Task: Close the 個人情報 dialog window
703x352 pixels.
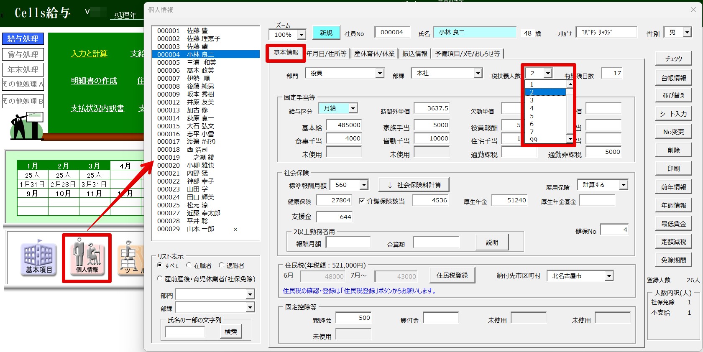Action: pyautogui.click(x=693, y=10)
